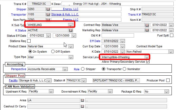Open Perspective Accounts Receivable dropdown
The width and height of the screenshot is (176, 110).
click(x=65, y=69)
